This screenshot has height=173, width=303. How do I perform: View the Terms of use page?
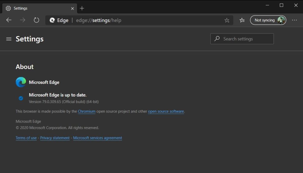(26, 138)
